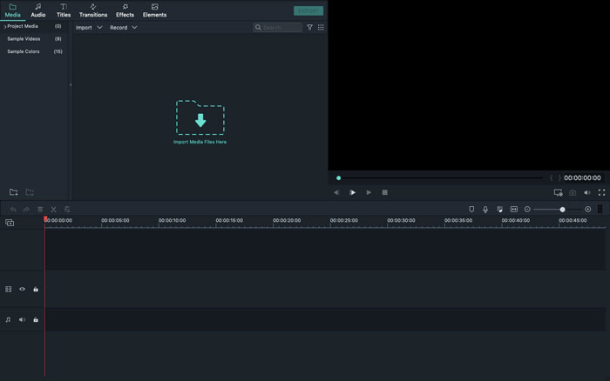
Task: Click the video track filmstrip icon
Action: [x=8, y=289]
